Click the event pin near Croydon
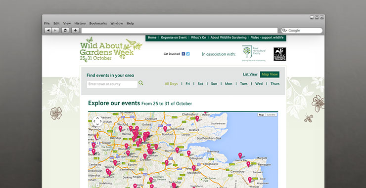366x188 pixels. point(145,156)
